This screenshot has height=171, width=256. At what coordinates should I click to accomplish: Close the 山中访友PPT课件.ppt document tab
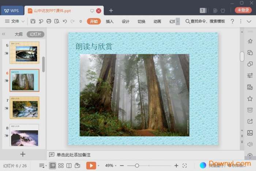tap(99, 11)
